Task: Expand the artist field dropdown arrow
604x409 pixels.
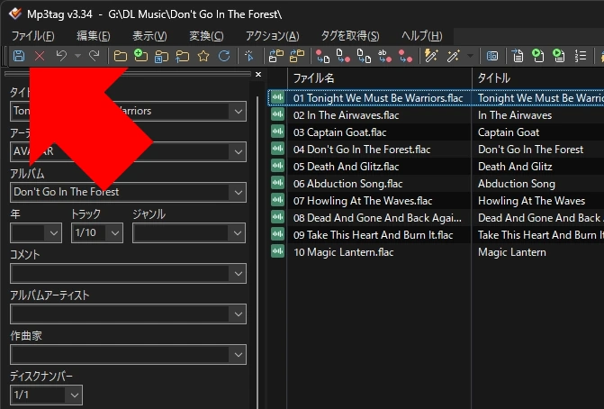Action: tap(238, 152)
